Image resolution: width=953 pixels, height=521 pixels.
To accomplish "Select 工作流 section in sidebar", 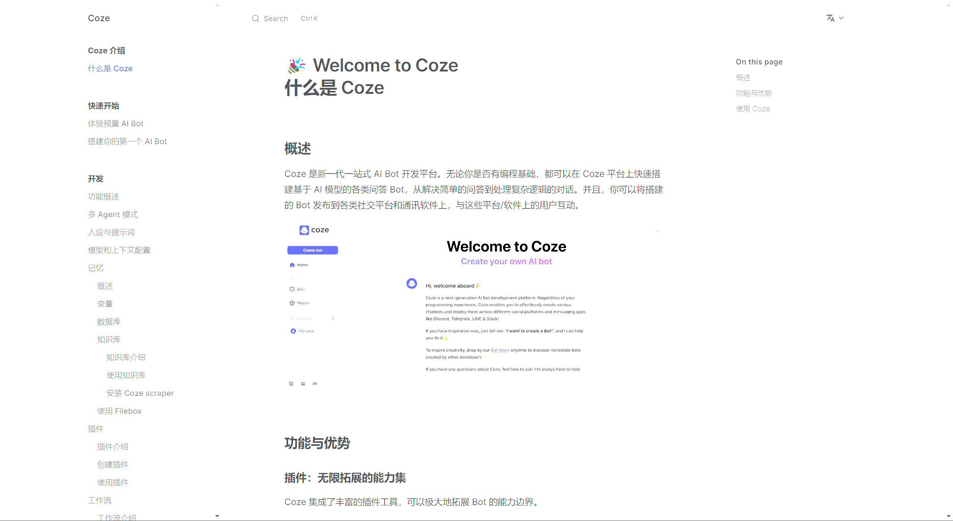I will pos(100,501).
